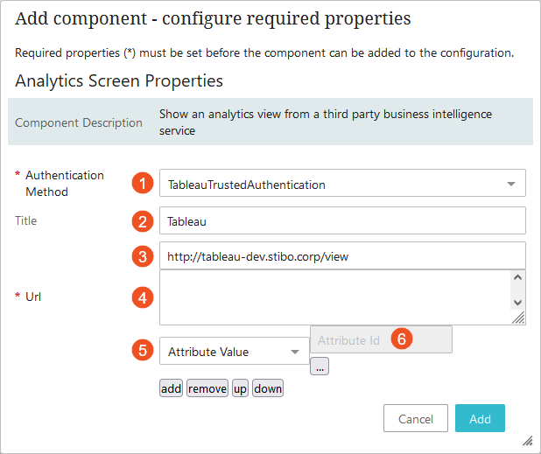Click the ellipsis browse button below Attribute Id

(x=320, y=367)
